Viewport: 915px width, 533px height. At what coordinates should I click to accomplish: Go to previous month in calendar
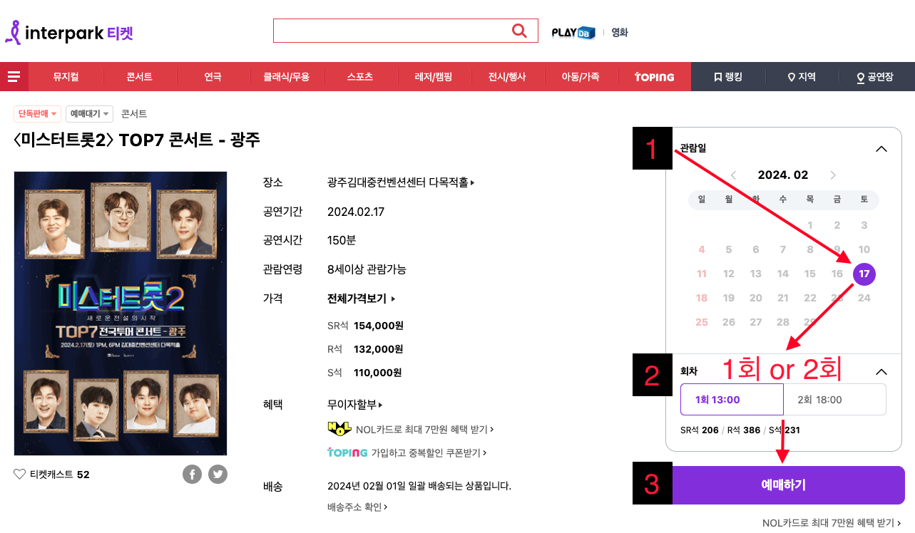click(733, 175)
